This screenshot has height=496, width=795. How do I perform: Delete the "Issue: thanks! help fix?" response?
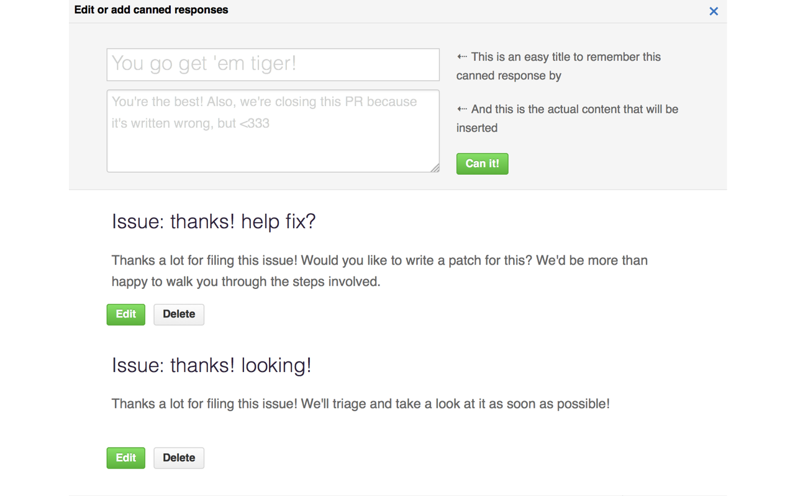pyautogui.click(x=179, y=314)
